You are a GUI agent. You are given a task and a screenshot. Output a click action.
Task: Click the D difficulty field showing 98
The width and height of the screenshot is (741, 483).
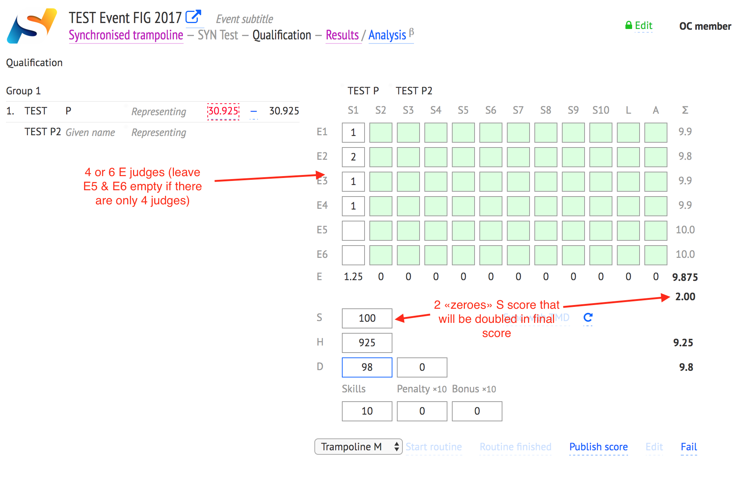[x=367, y=367]
